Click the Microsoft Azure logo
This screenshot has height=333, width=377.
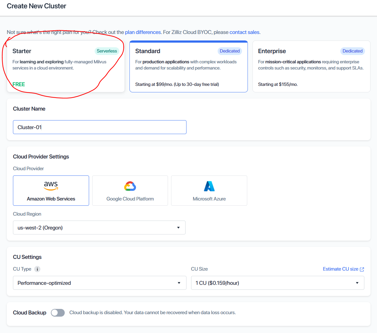(x=209, y=186)
